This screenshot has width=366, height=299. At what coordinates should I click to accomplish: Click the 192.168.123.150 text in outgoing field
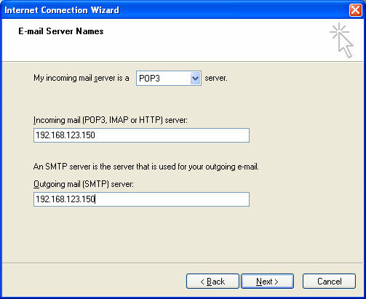pyautogui.click(x=65, y=199)
